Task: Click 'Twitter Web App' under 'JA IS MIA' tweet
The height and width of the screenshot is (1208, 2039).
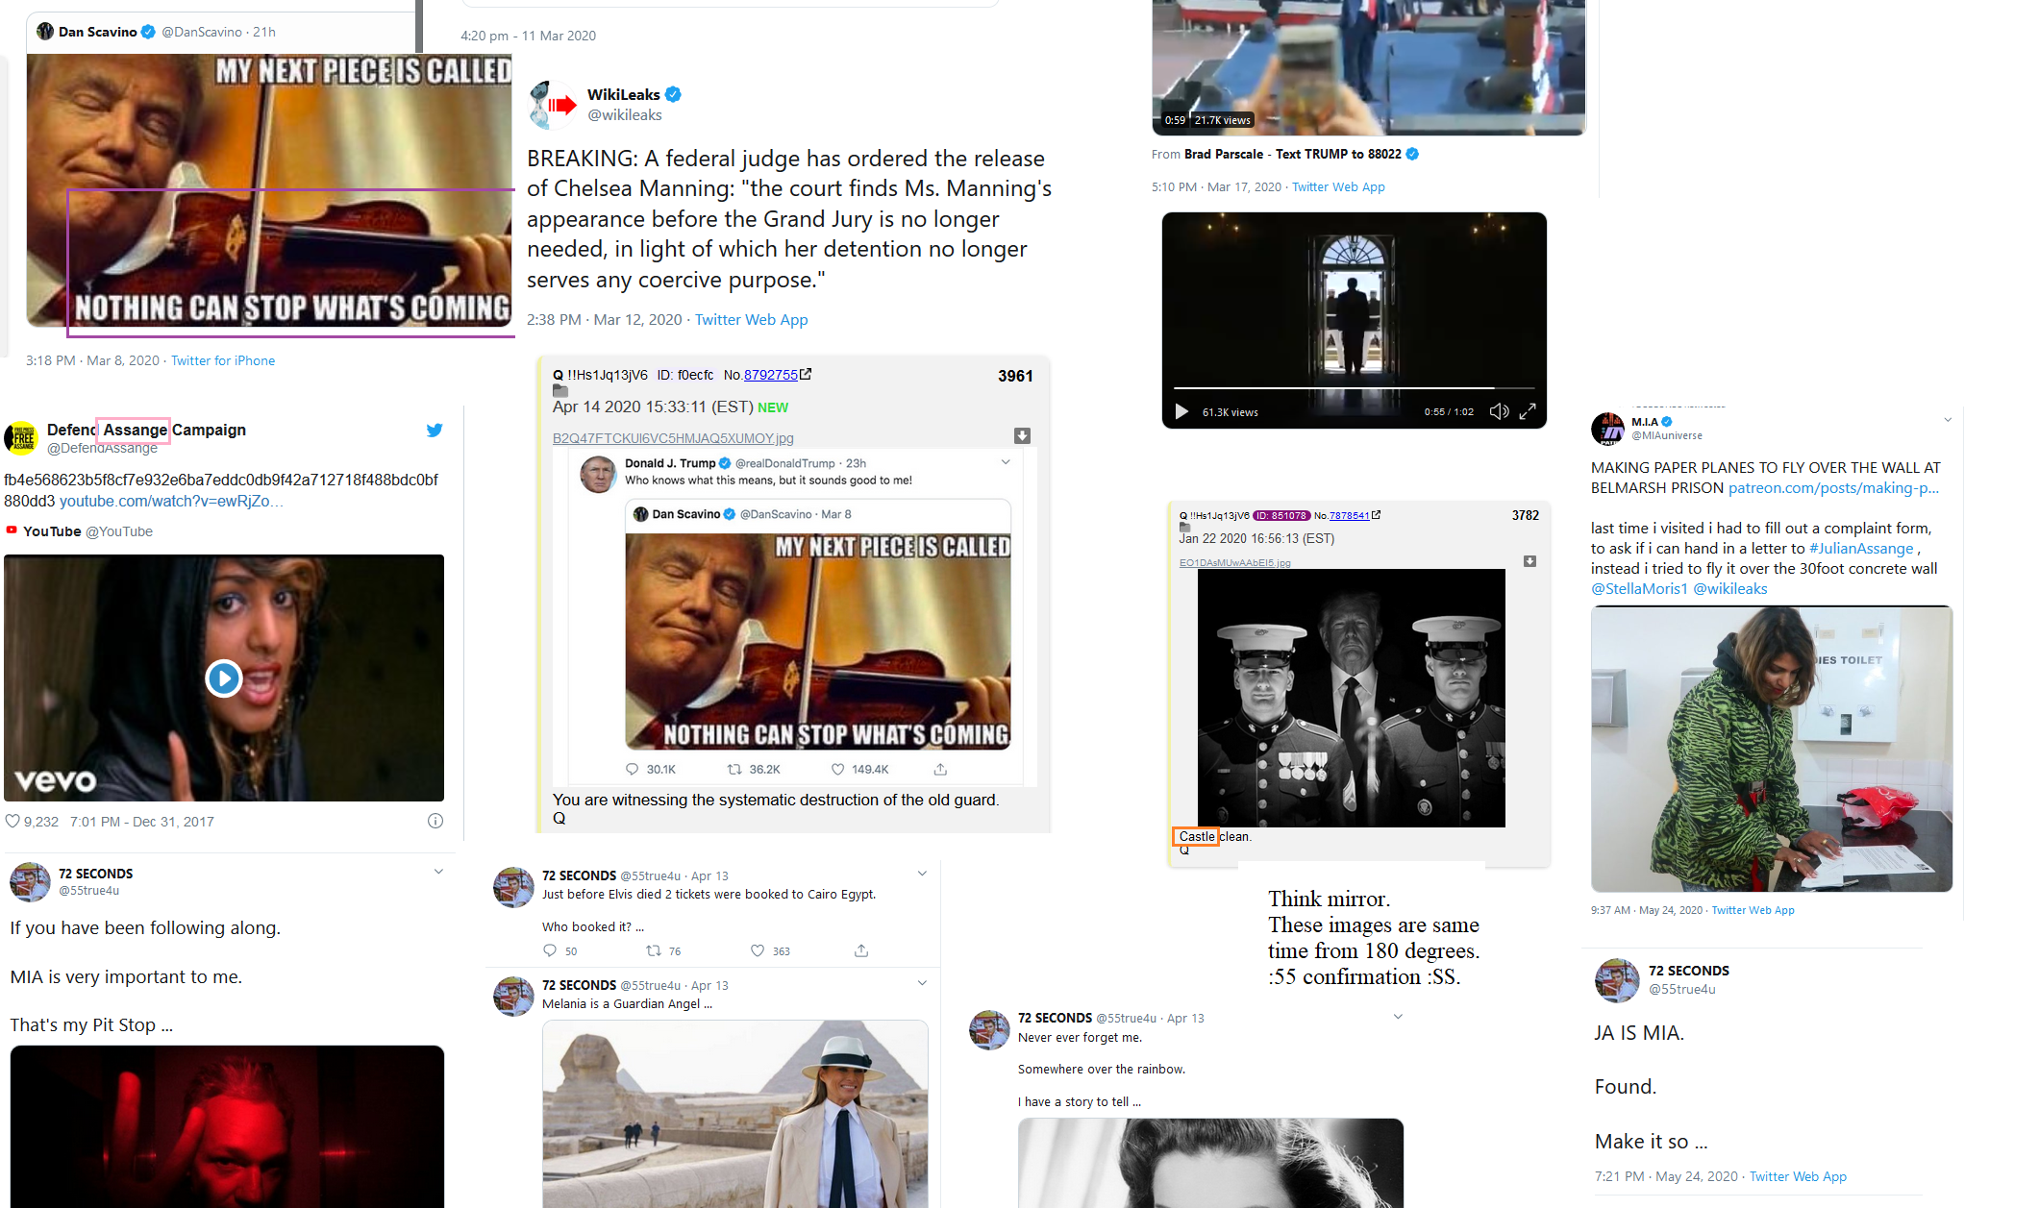Action: 1798,1176
